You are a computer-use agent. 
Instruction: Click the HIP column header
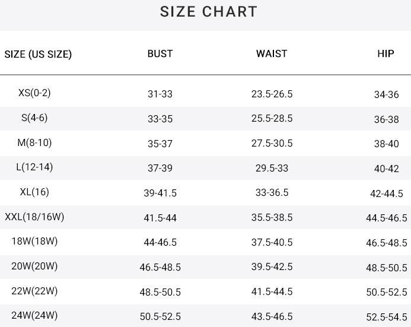click(385, 53)
